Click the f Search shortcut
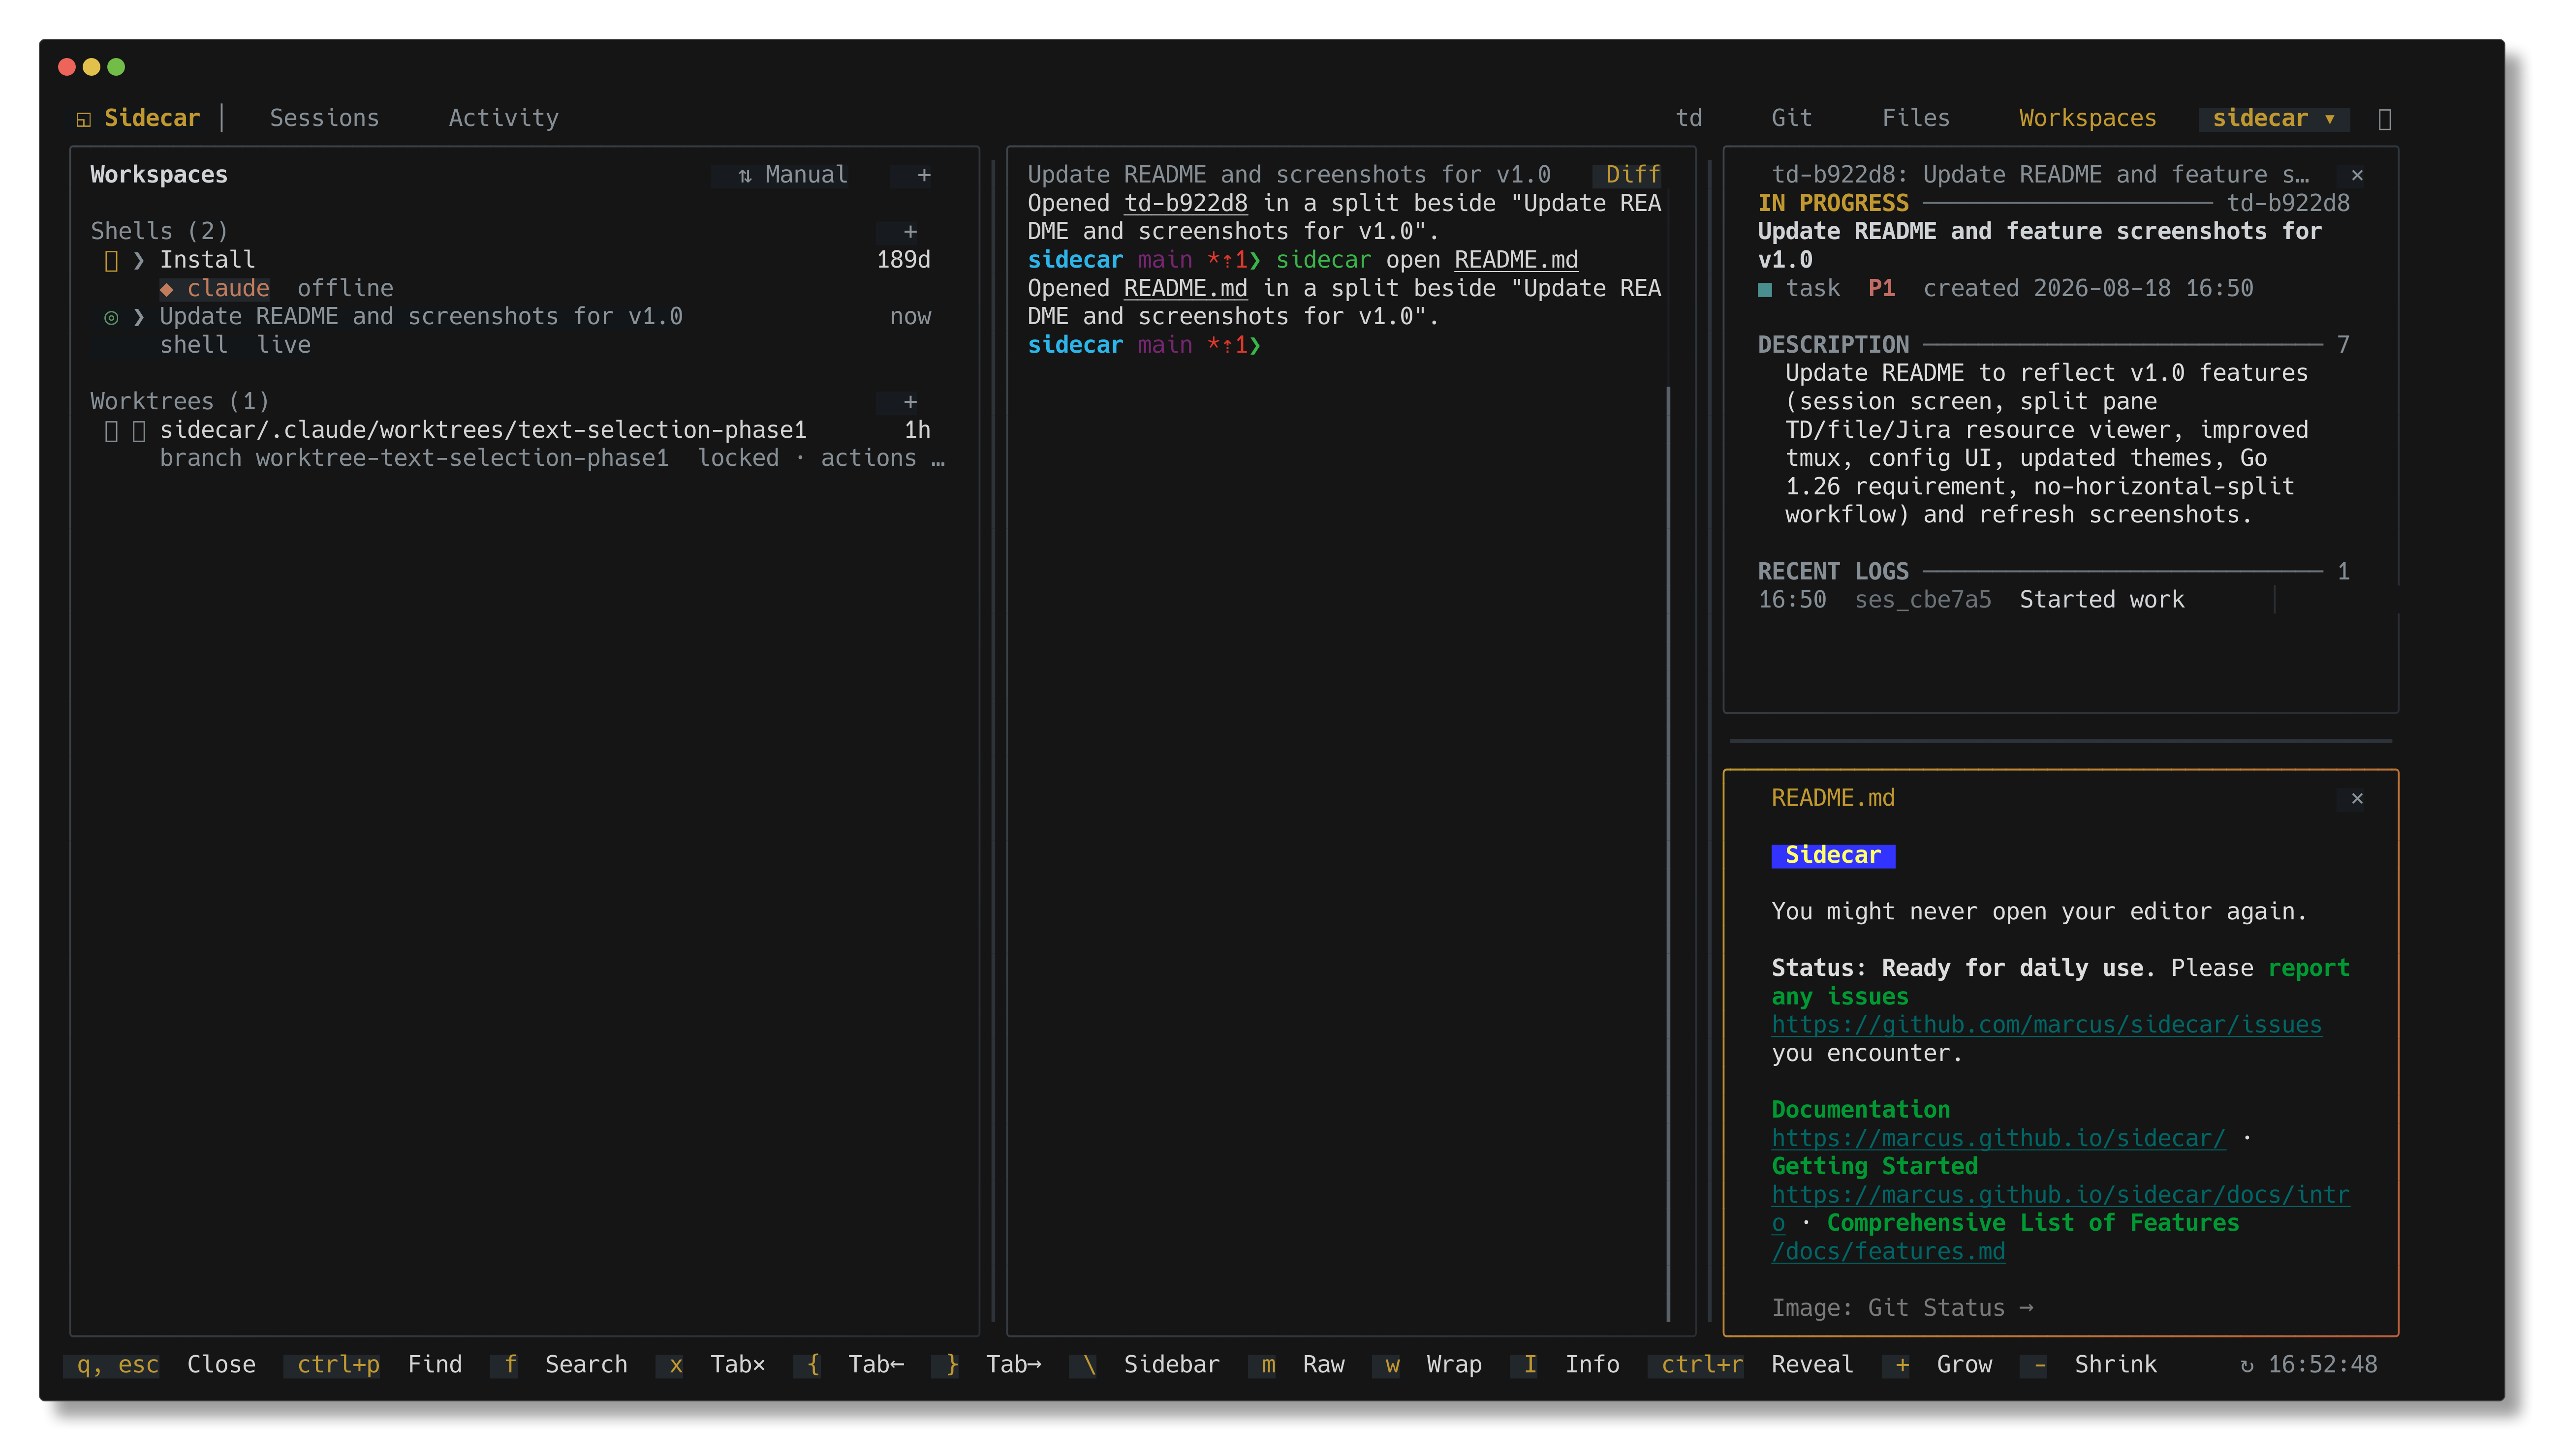 point(559,1365)
